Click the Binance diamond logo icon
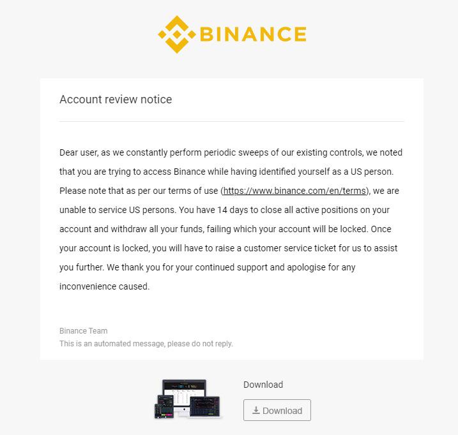Image resolution: width=458 pixels, height=435 pixels. (177, 34)
